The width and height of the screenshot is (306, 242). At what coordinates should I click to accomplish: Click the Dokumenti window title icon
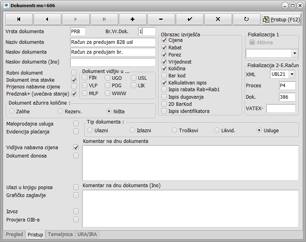click(6, 6)
